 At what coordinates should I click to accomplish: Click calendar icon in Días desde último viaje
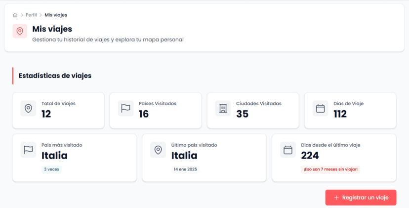[288, 150]
